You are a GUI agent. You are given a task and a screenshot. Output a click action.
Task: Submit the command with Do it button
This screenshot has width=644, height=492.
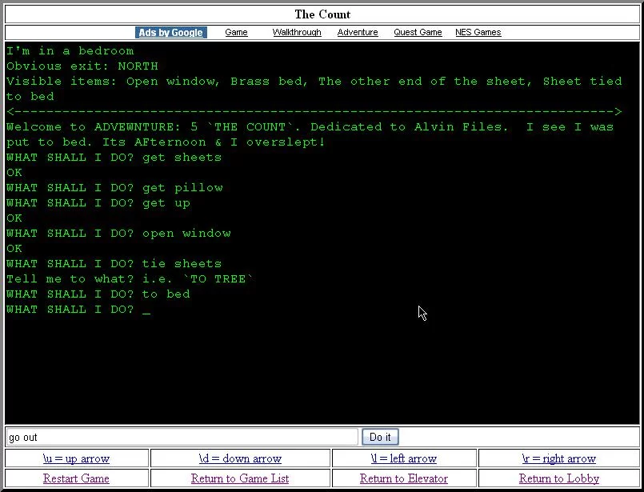[x=380, y=437]
